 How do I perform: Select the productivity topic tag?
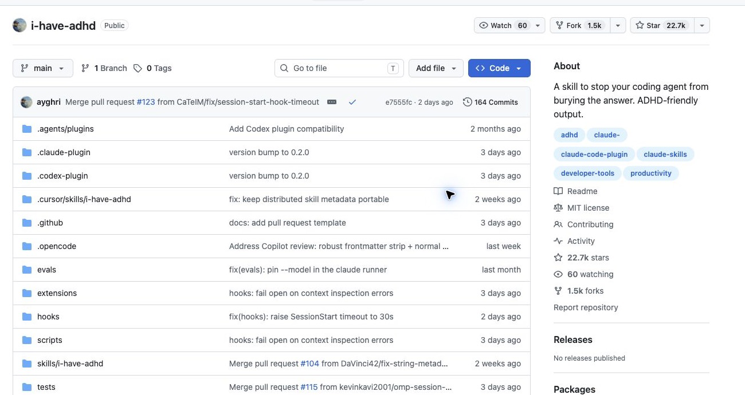point(651,173)
